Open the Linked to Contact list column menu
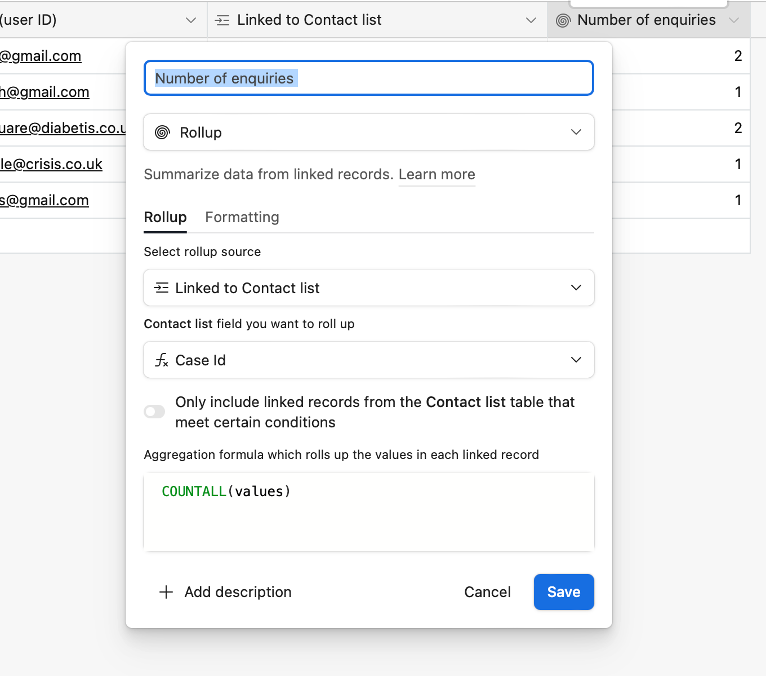The image size is (766, 676). [x=531, y=21]
